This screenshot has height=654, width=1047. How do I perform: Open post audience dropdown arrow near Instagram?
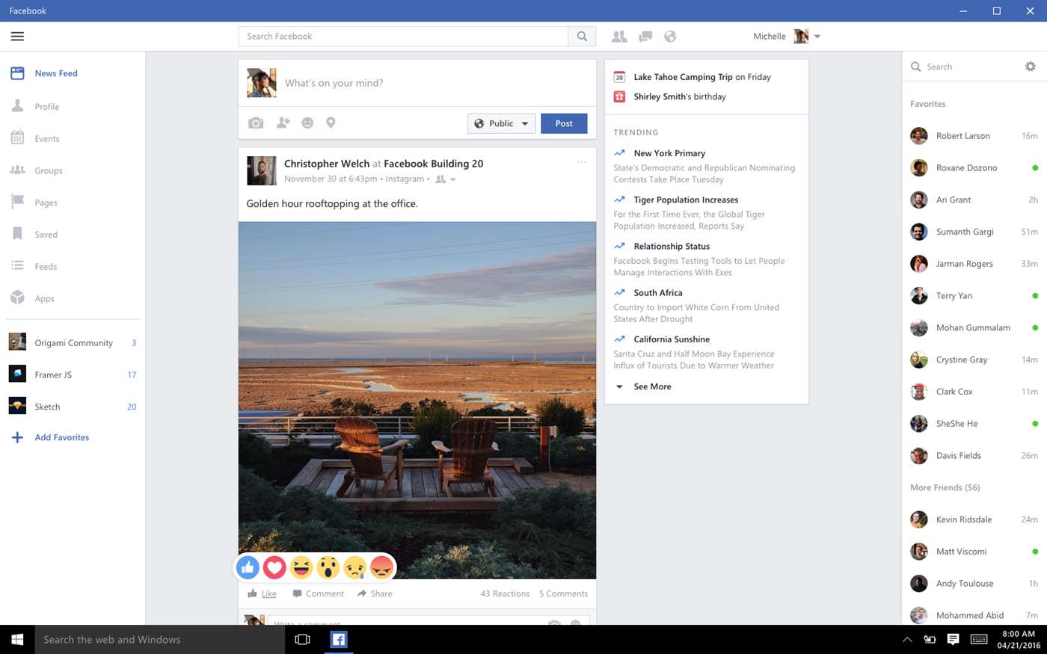coord(452,179)
